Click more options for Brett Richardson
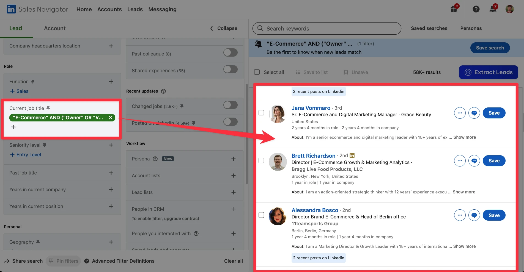524x272 pixels. pos(460,161)
